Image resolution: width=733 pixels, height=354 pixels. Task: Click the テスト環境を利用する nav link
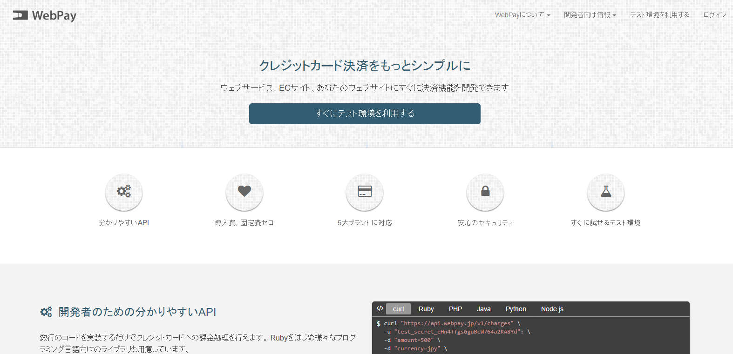coord(659,15)
